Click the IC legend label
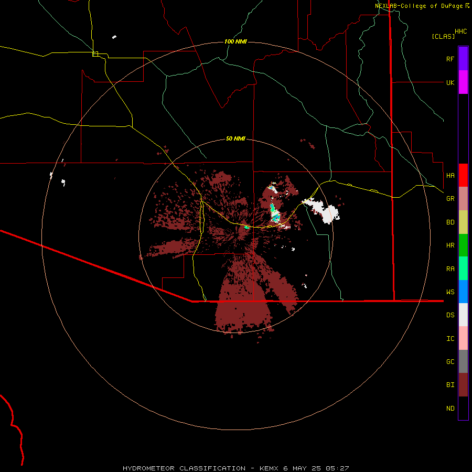Viewport: 472px width, 472px height. [450, 339]
